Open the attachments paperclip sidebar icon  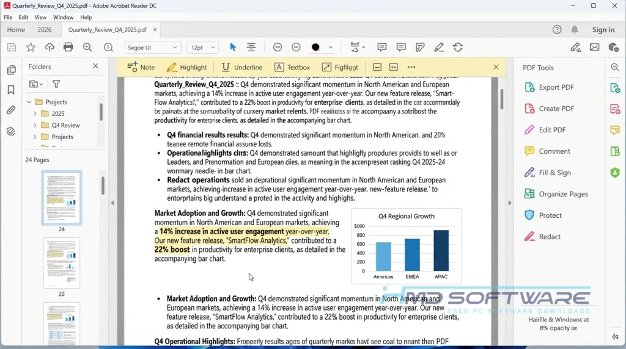11,110
